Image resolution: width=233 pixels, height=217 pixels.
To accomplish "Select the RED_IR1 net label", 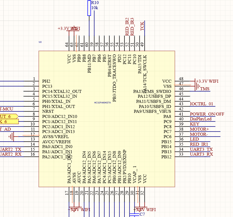I will coord(199,144).
